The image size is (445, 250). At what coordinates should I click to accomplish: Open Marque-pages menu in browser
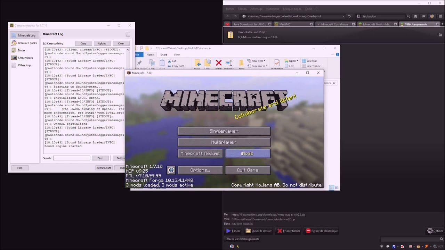pyautogui.click(x=292, y=9)
